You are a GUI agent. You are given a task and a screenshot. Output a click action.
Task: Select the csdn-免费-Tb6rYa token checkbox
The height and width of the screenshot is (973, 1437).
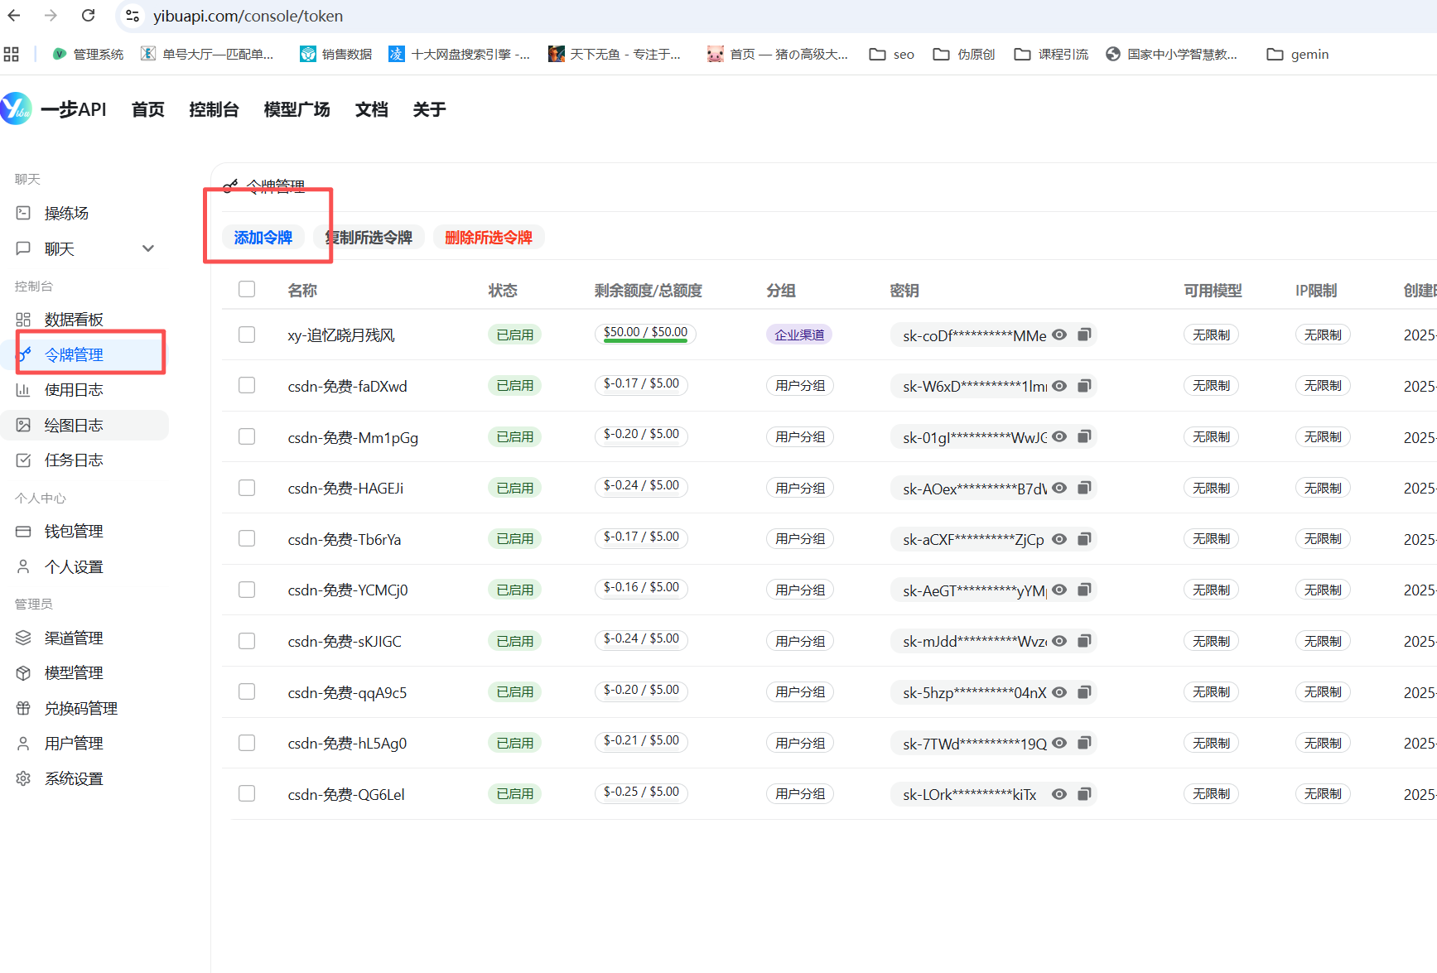click(247, 538)
